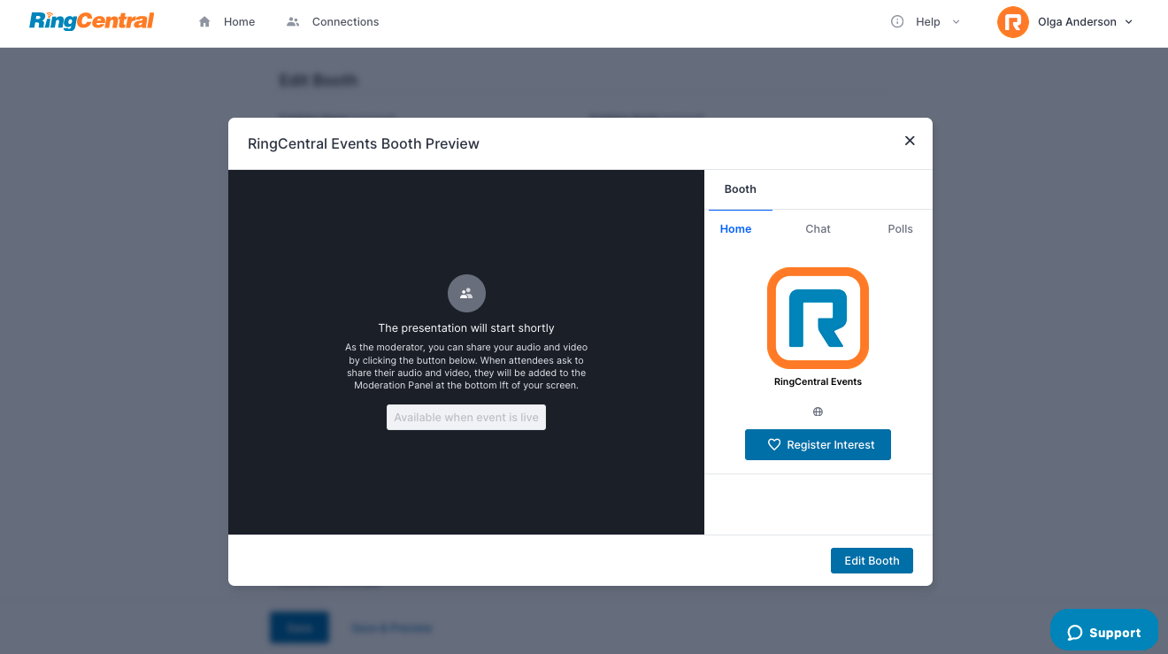
Task: Click the attendees icon in preview video area
Action: coord(466,293)
